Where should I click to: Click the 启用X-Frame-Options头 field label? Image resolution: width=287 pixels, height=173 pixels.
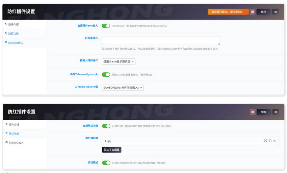click(x=84, y=74)
